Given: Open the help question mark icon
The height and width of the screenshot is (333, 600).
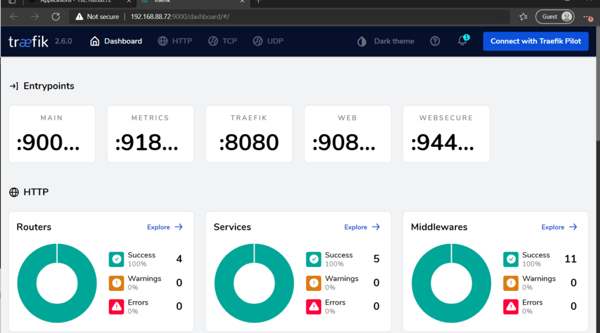Looking at the screenshot, I should [x=435, y=41].
